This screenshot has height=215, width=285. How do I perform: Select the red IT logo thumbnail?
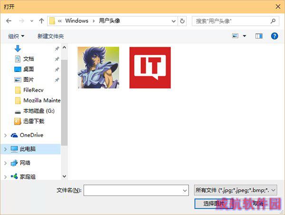click(150, 68)
